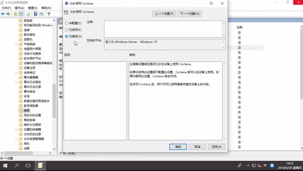Click the 相机 folder icon in tree

tap(20, 144)
